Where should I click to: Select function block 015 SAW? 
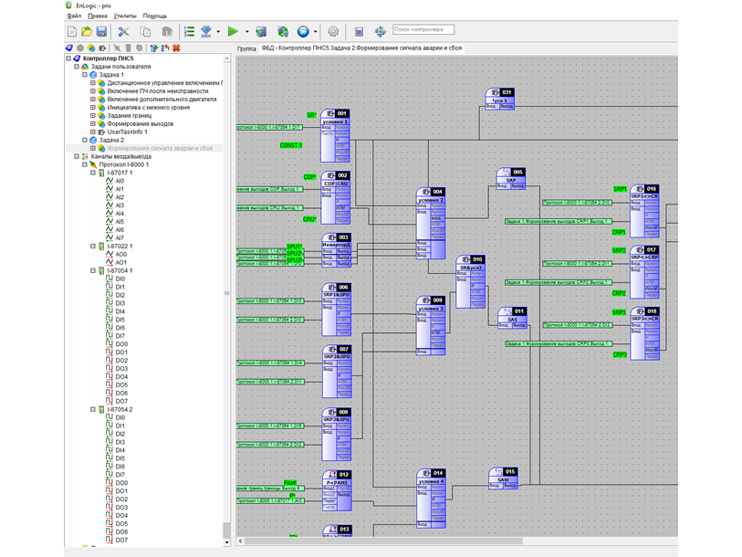click(x=504, y=478)
